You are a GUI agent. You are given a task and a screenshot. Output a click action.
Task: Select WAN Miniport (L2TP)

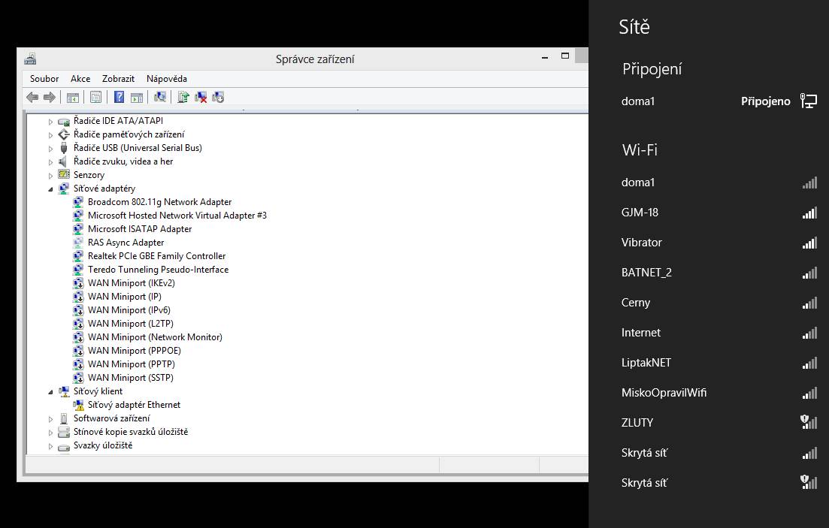131,324
